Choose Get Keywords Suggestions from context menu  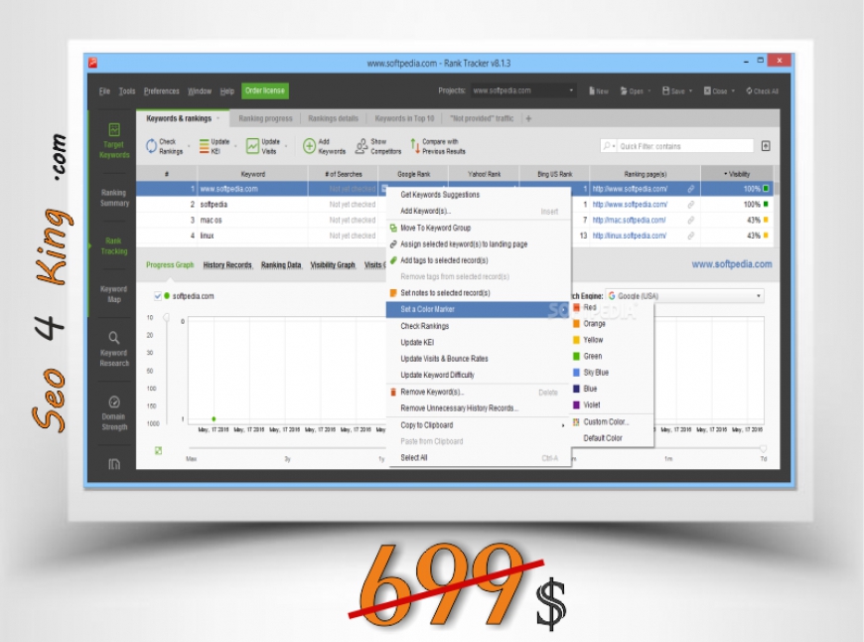click(440, 195)
